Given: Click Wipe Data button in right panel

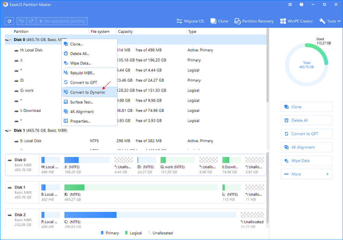Looking at the screenshot, I should click(x=306, y=161).
